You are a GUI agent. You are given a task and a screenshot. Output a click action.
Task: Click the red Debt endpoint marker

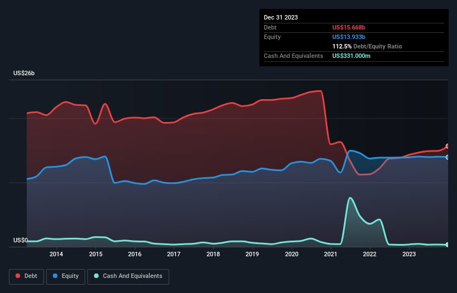448,146
